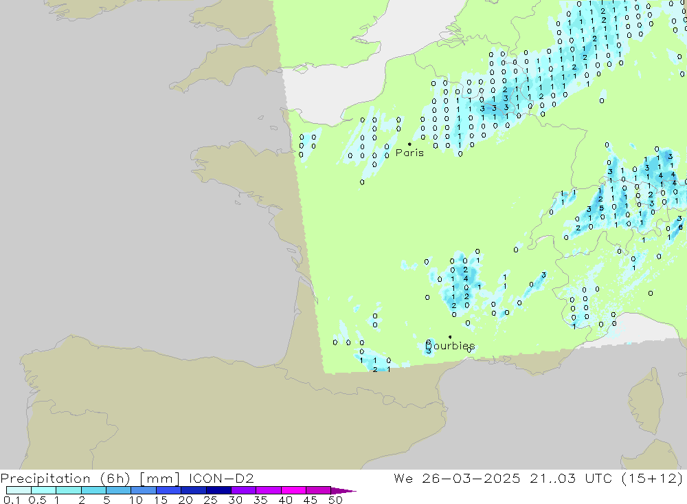Select the 1–2 mm legend swatch

tap(69, 490)
